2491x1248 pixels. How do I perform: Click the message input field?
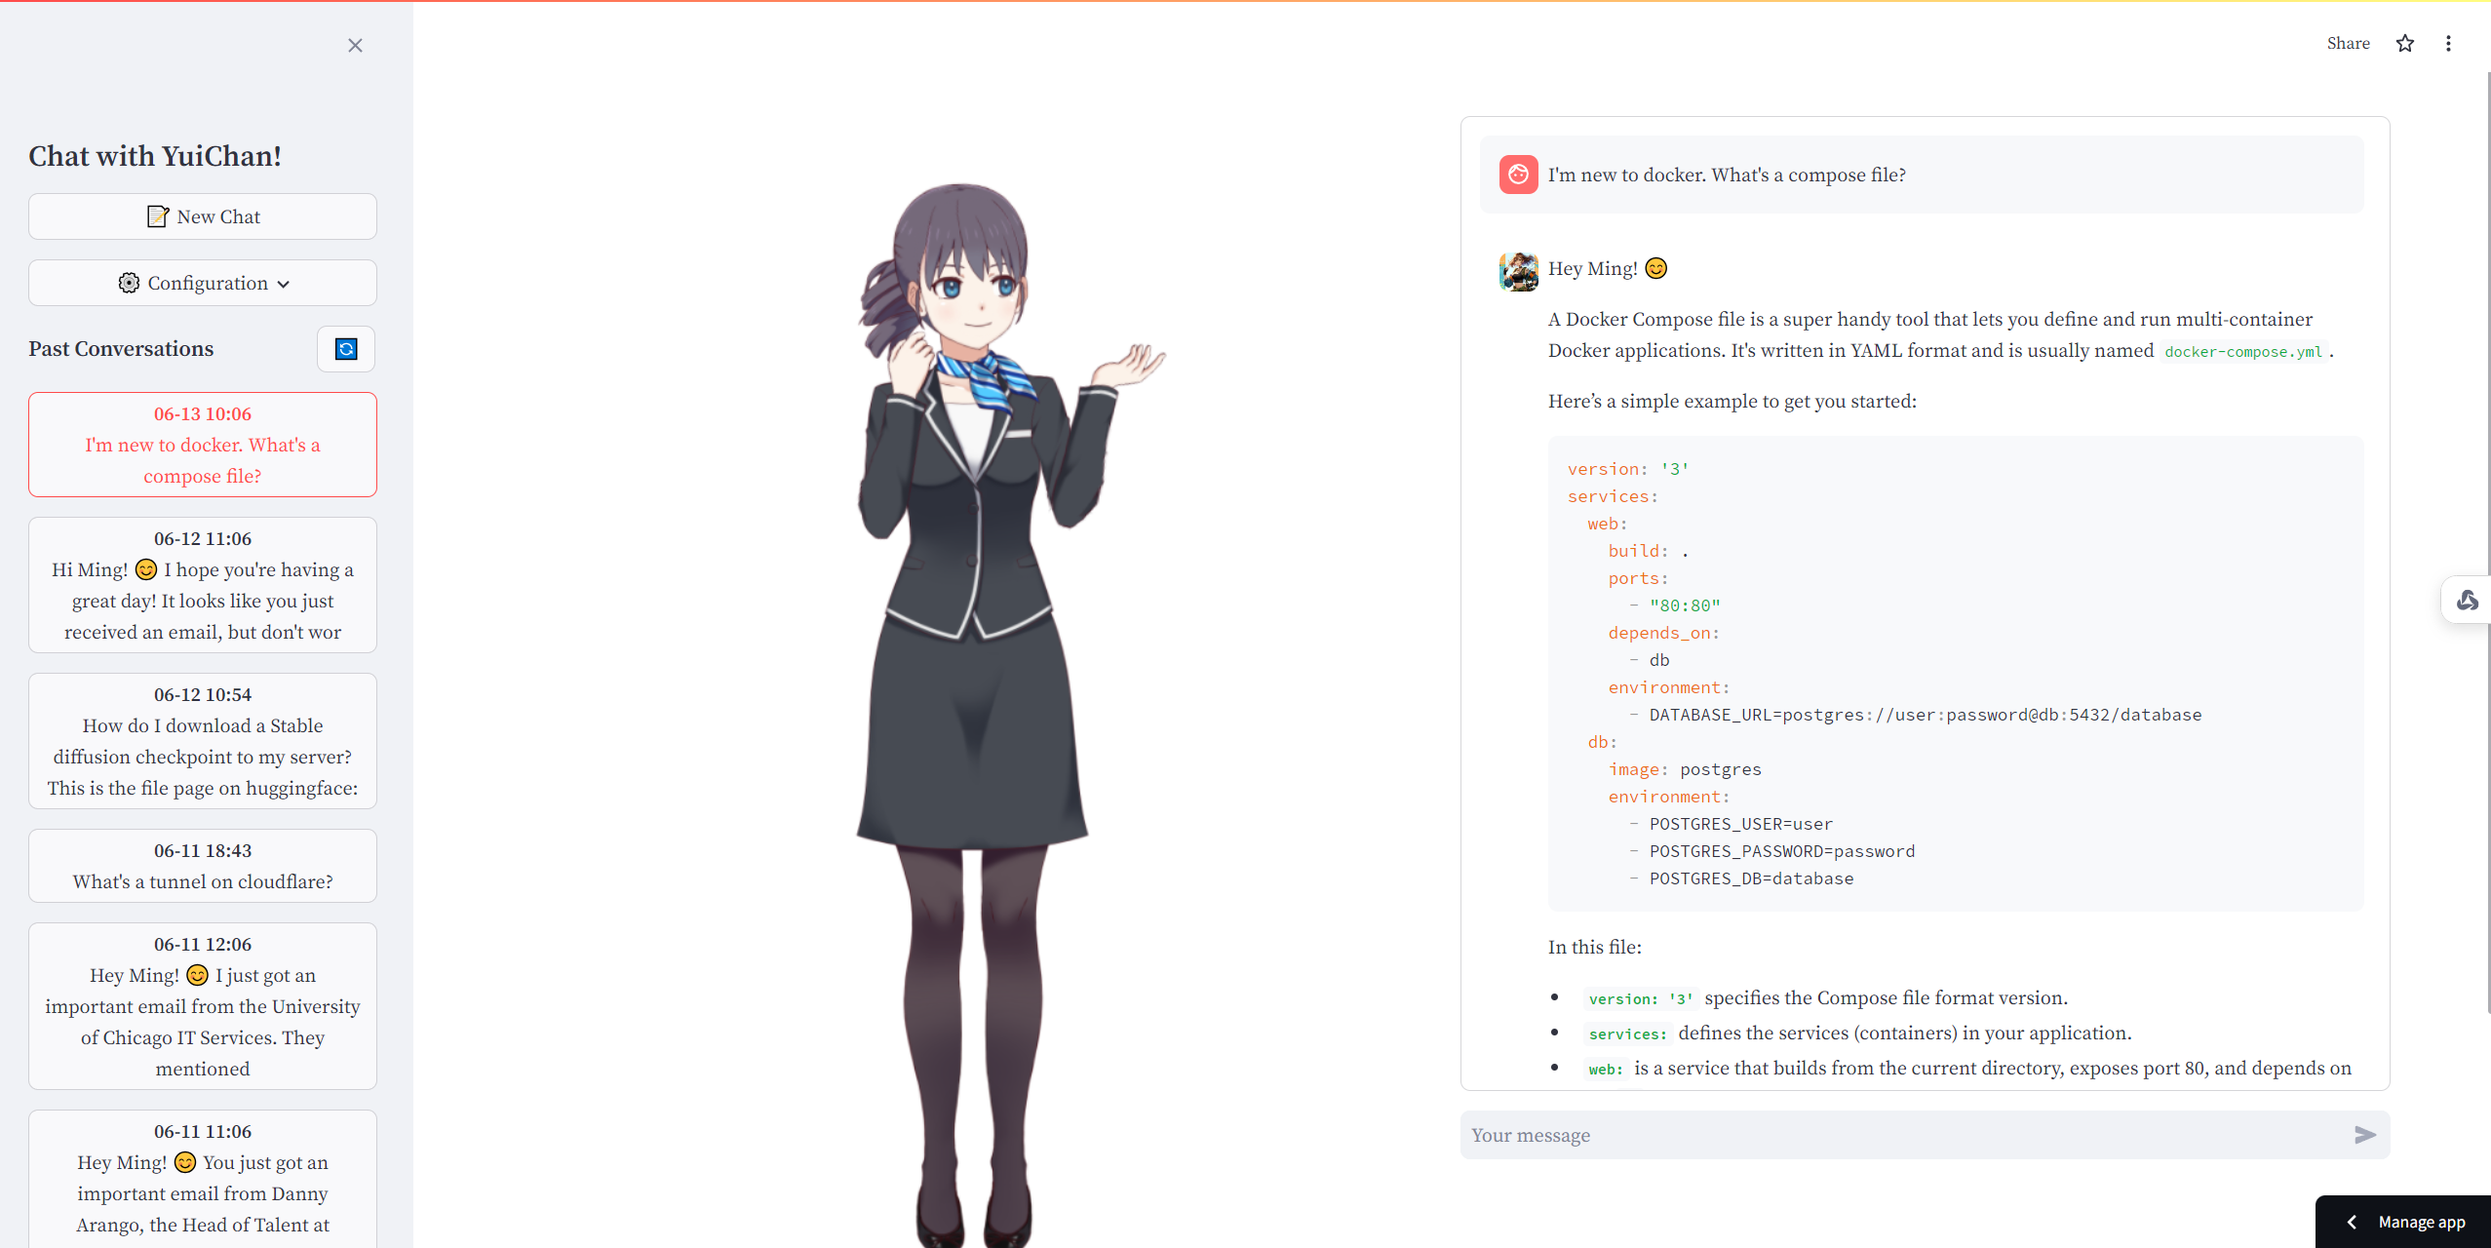(1904, 1135)
